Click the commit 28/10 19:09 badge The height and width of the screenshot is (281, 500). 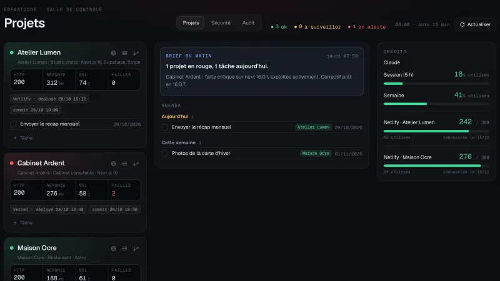click(x=36, y=110)
